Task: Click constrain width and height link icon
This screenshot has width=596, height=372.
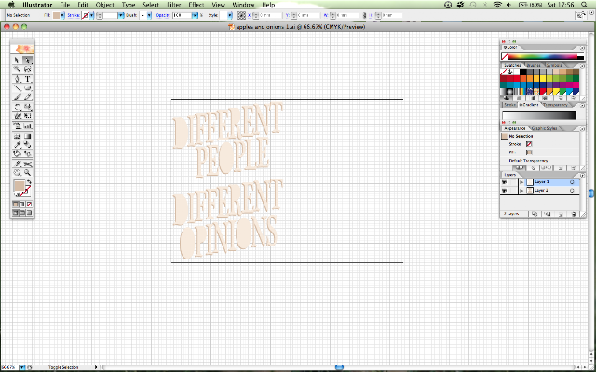Action: click(x=364, y=15)
